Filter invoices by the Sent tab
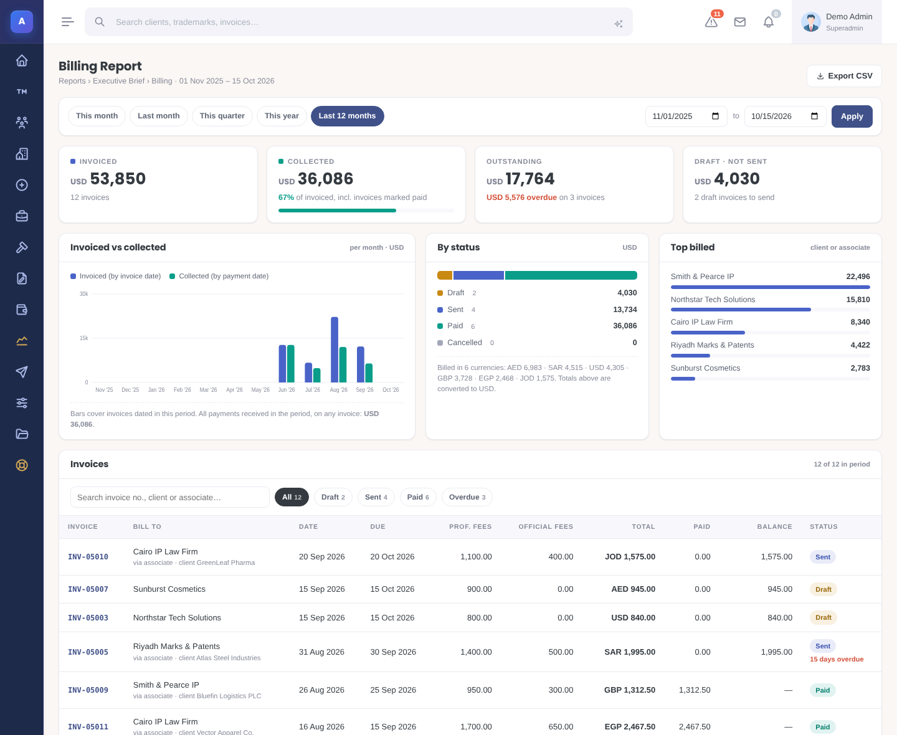This screenshot has width=897, height=735. 376,497
